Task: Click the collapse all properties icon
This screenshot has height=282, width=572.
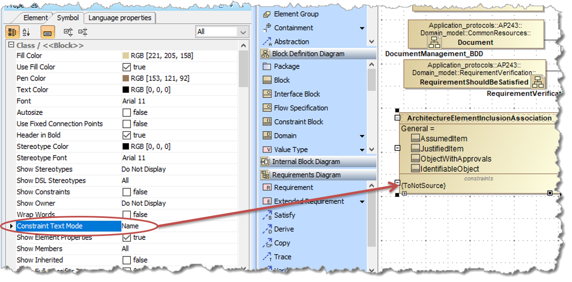Action: (83, 32)
